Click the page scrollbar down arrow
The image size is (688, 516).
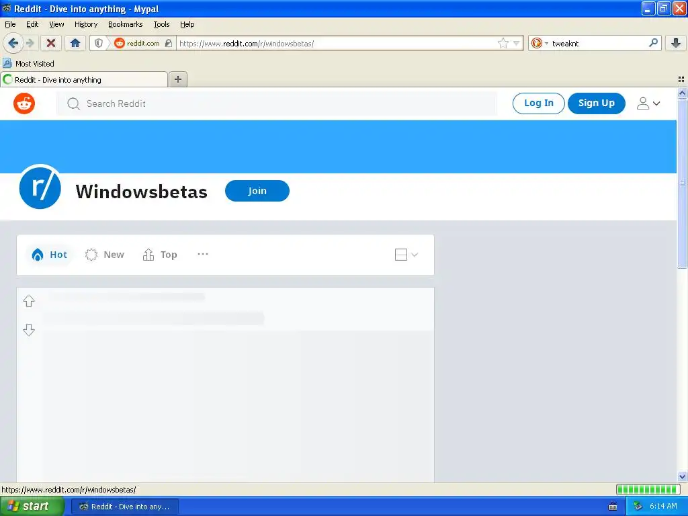[x=682, y=476]
